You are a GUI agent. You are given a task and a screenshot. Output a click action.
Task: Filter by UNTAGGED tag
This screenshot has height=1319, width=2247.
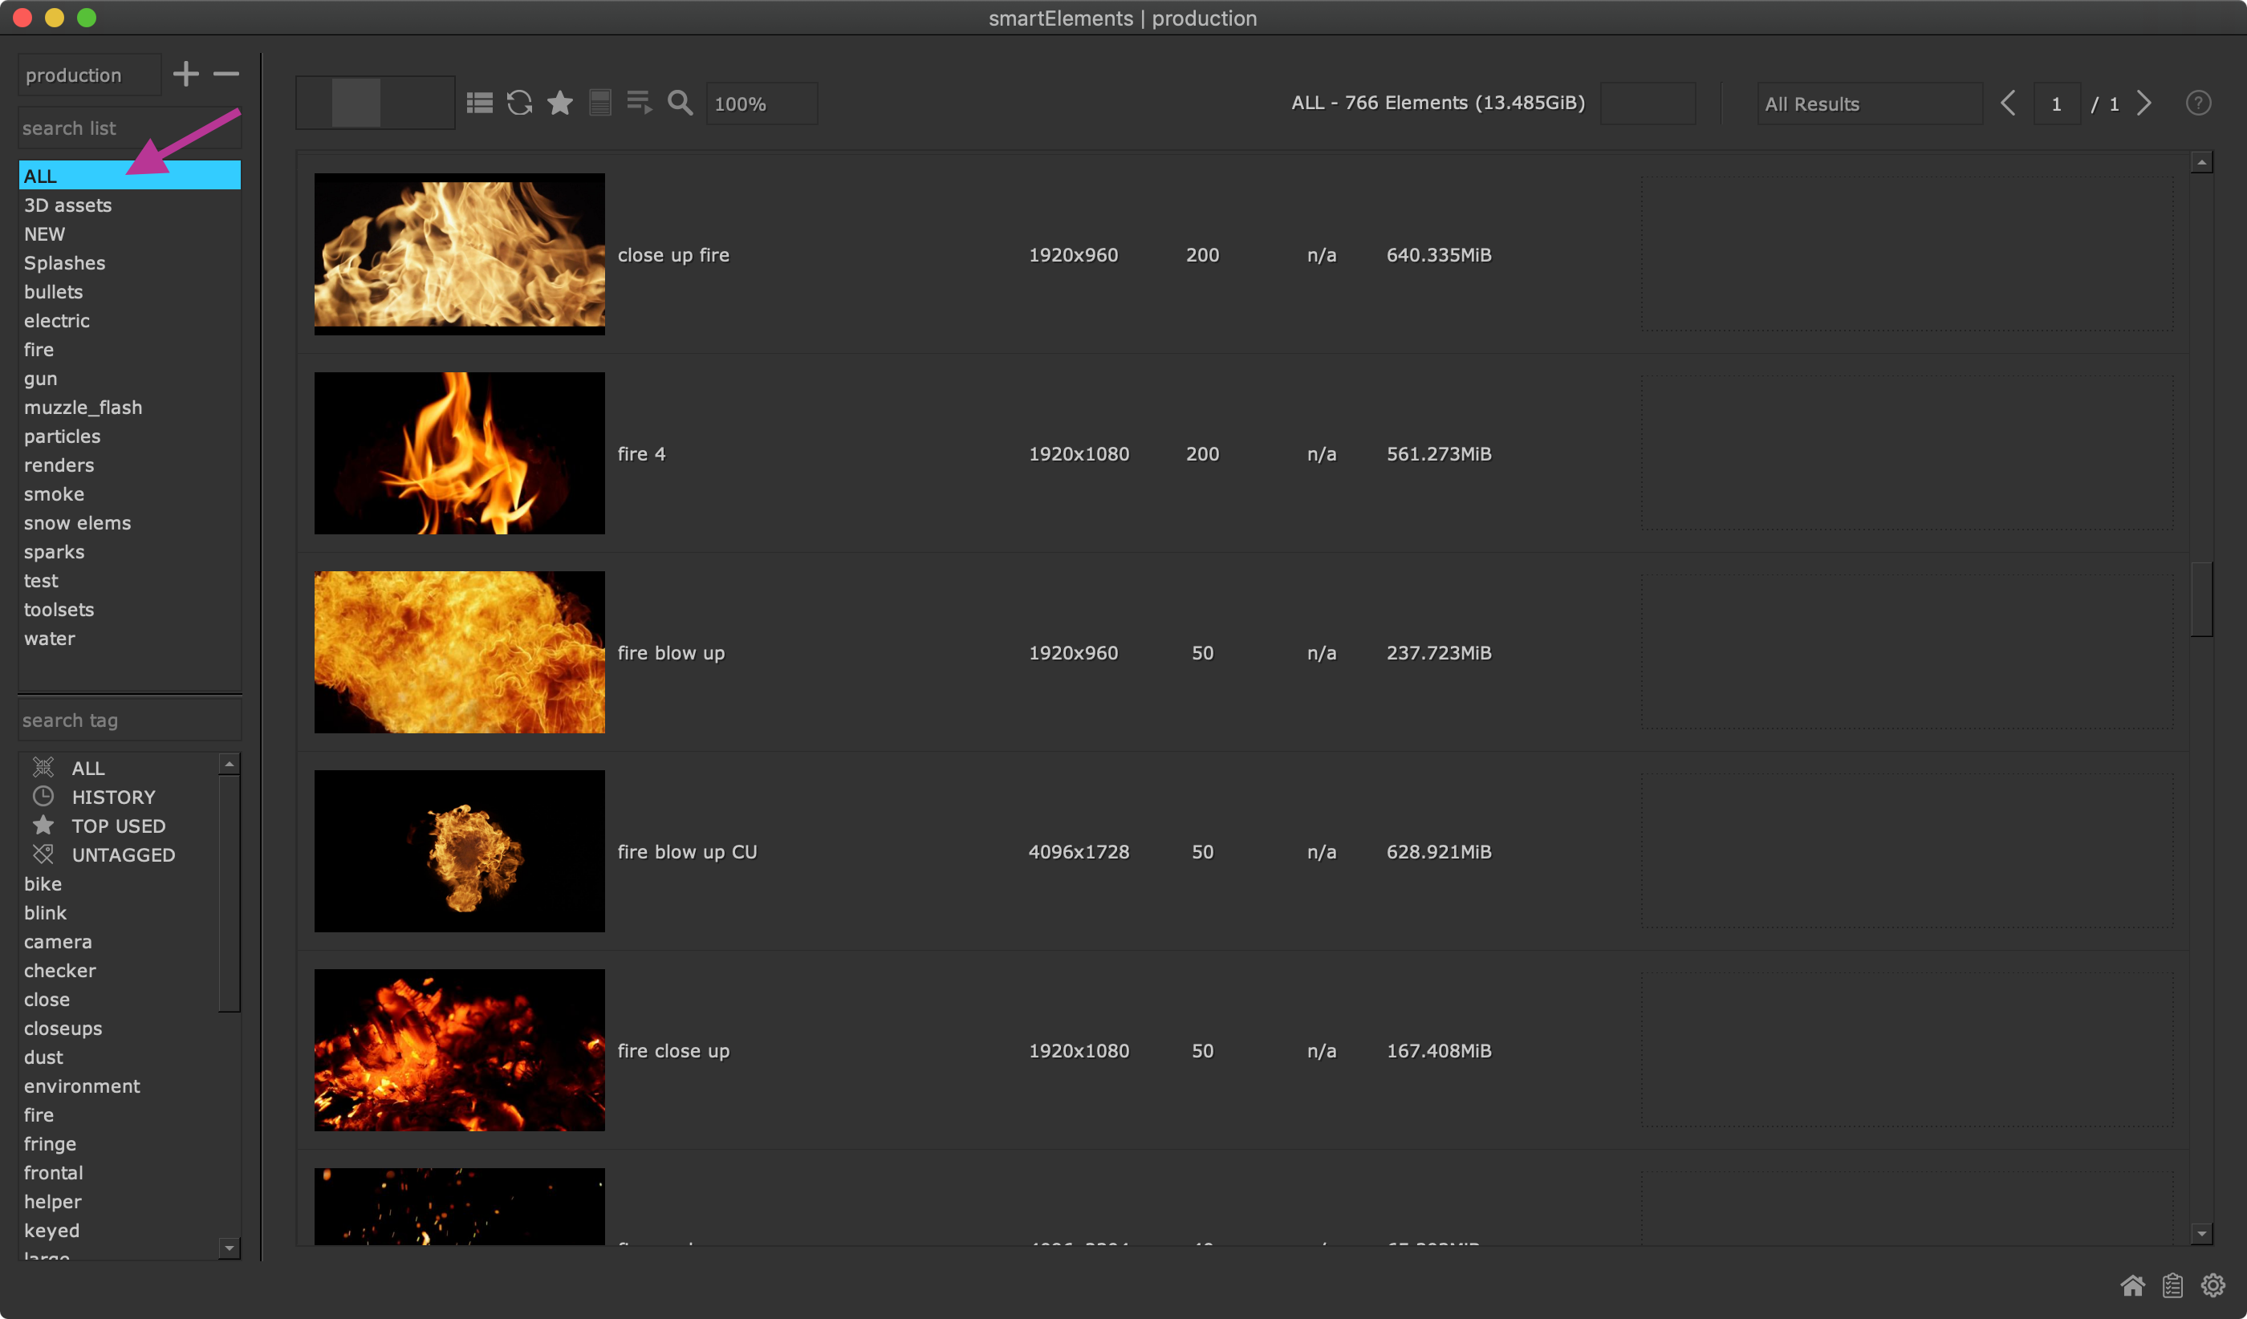tap(123, 854)
